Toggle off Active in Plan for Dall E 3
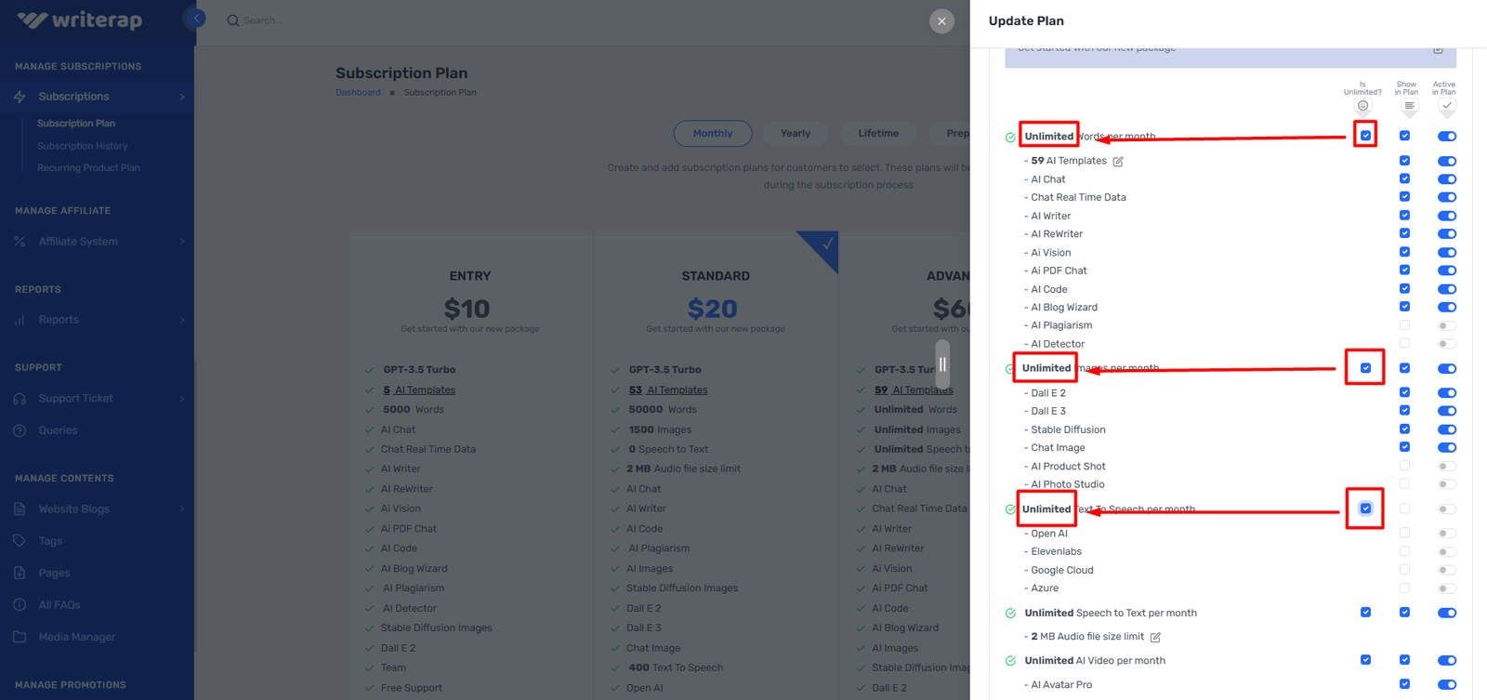 coord(1446,411)
